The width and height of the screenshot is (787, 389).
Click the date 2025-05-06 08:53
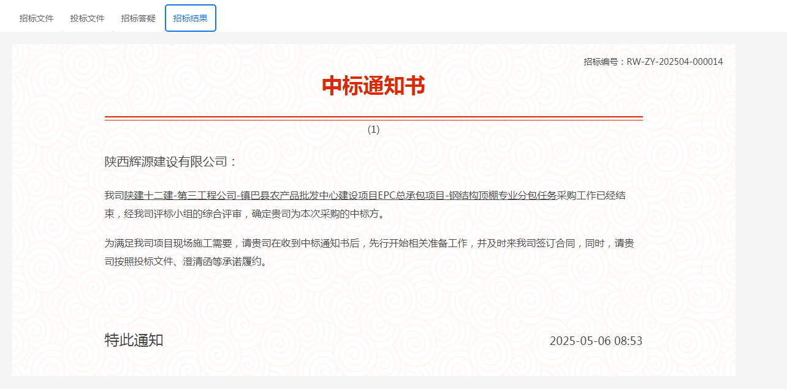[596, 341]
